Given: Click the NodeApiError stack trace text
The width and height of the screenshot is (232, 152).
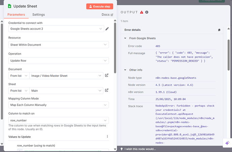Looking at the screenshot, I should pyautogui.click(x=185, y=124).
